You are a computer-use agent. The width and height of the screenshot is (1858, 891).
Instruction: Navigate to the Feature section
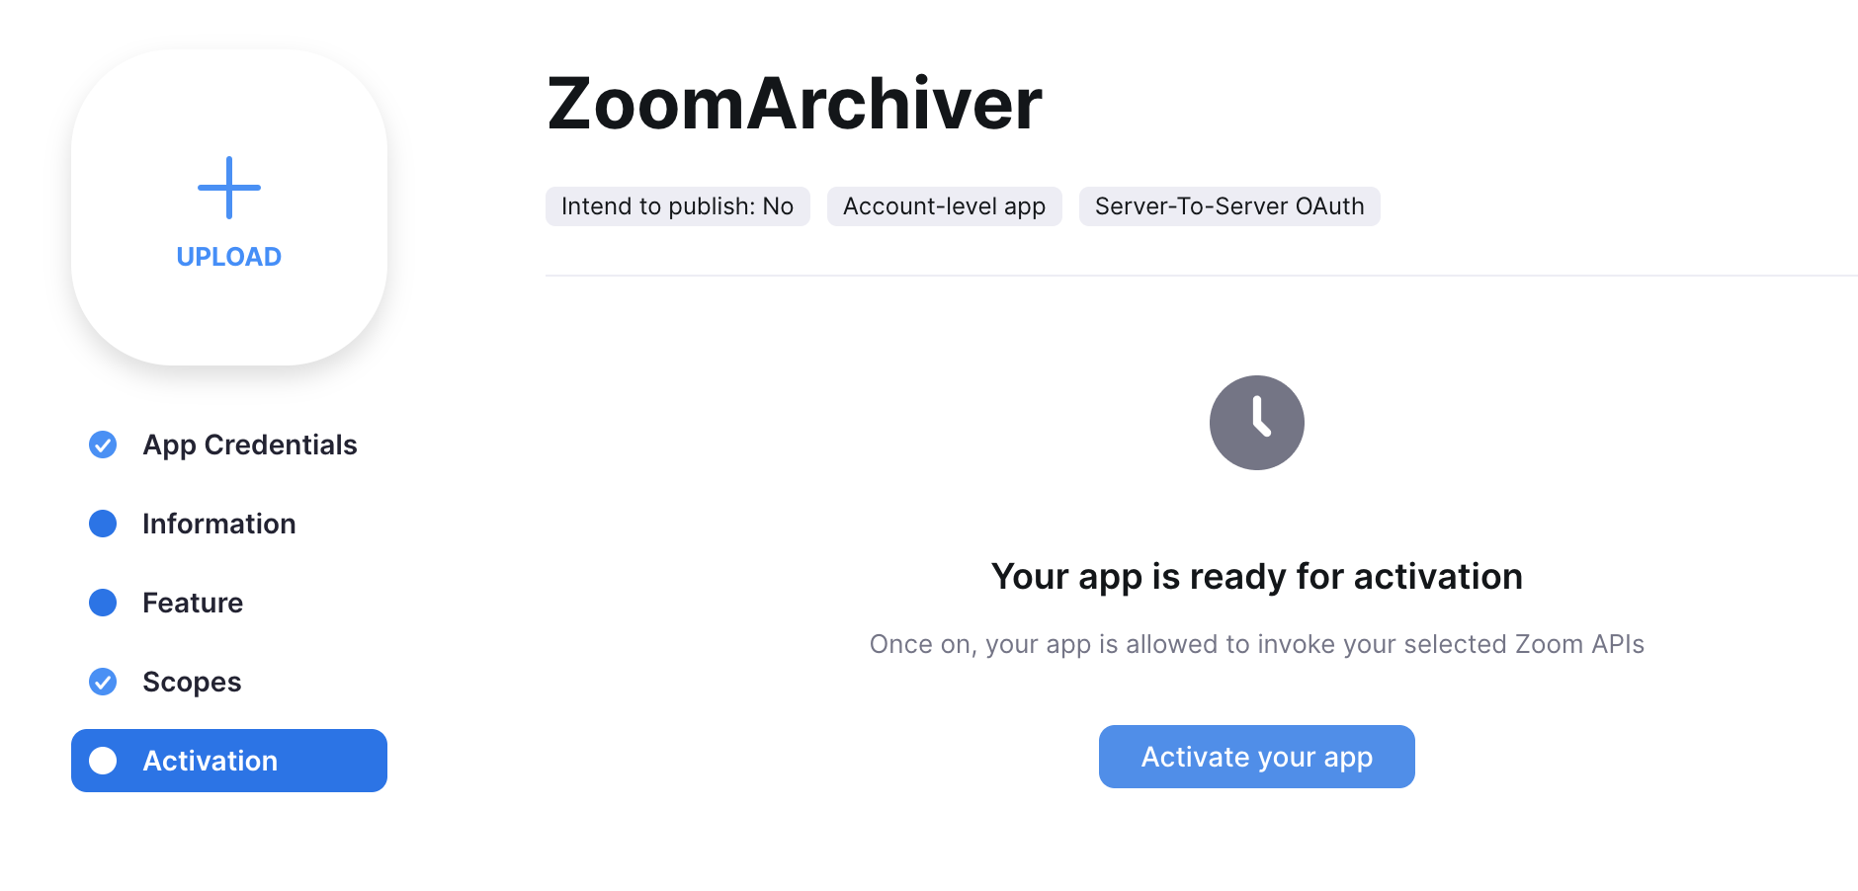(x=193, y=603)
